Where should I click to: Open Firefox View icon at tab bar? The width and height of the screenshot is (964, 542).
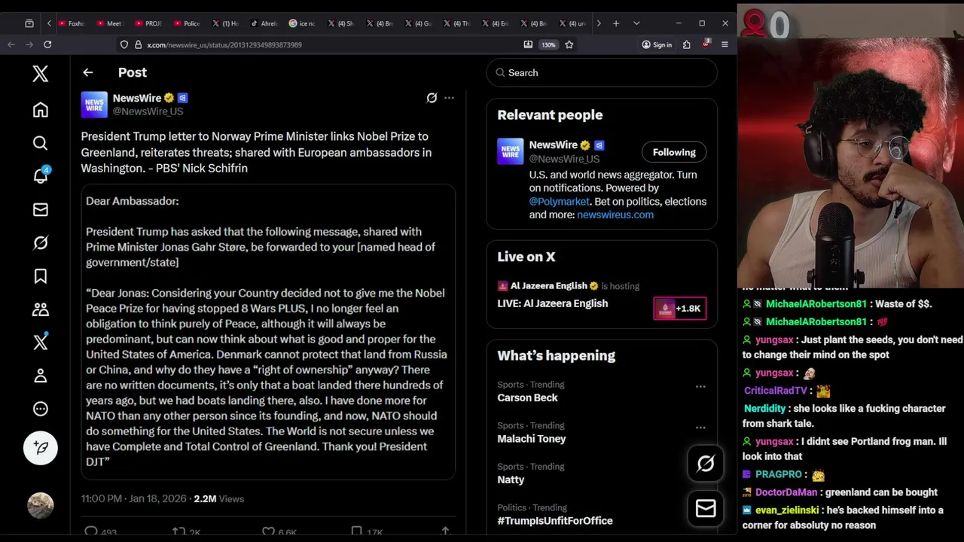tap(29, 23)
